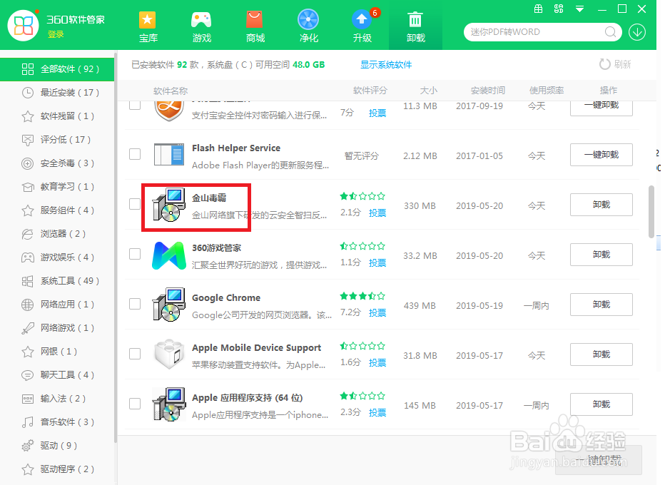
Task: Click the 网络游戏 sword sidebar icon
Action: (x=28, y=328)
